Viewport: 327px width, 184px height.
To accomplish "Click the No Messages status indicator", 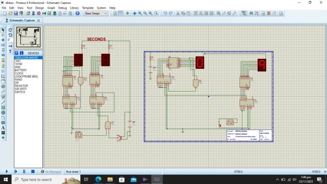I will pos(51,171).
